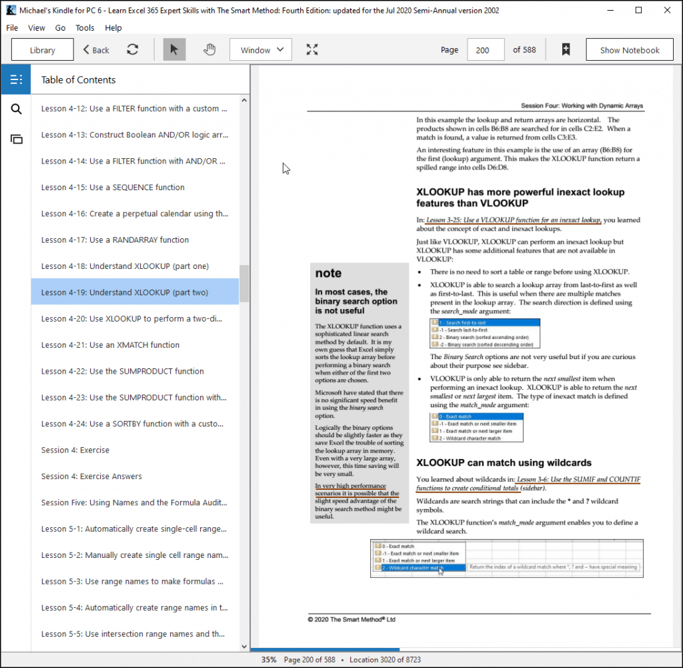Screen dimensions: 683x668
Task: Select the hand pan tool
Action: pos(209,49)
